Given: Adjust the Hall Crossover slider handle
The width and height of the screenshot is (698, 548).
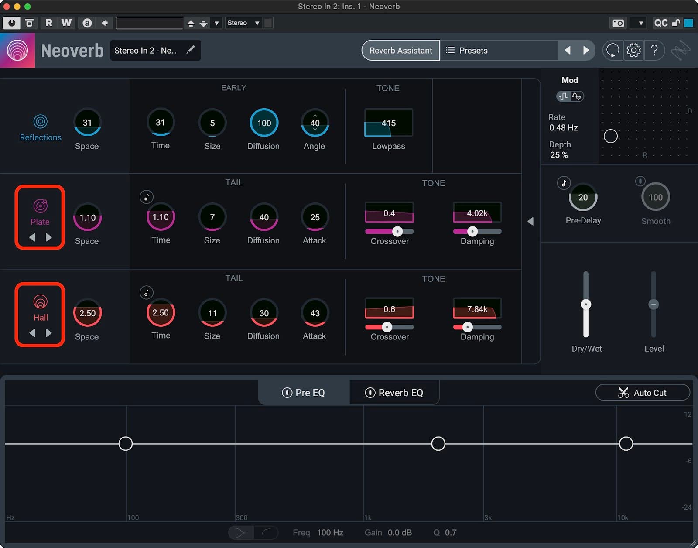Looking at the screenshot, I should (x=387, y=327).
